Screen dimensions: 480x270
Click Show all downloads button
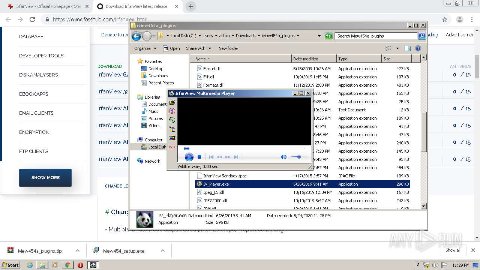(x=453, y=250)
